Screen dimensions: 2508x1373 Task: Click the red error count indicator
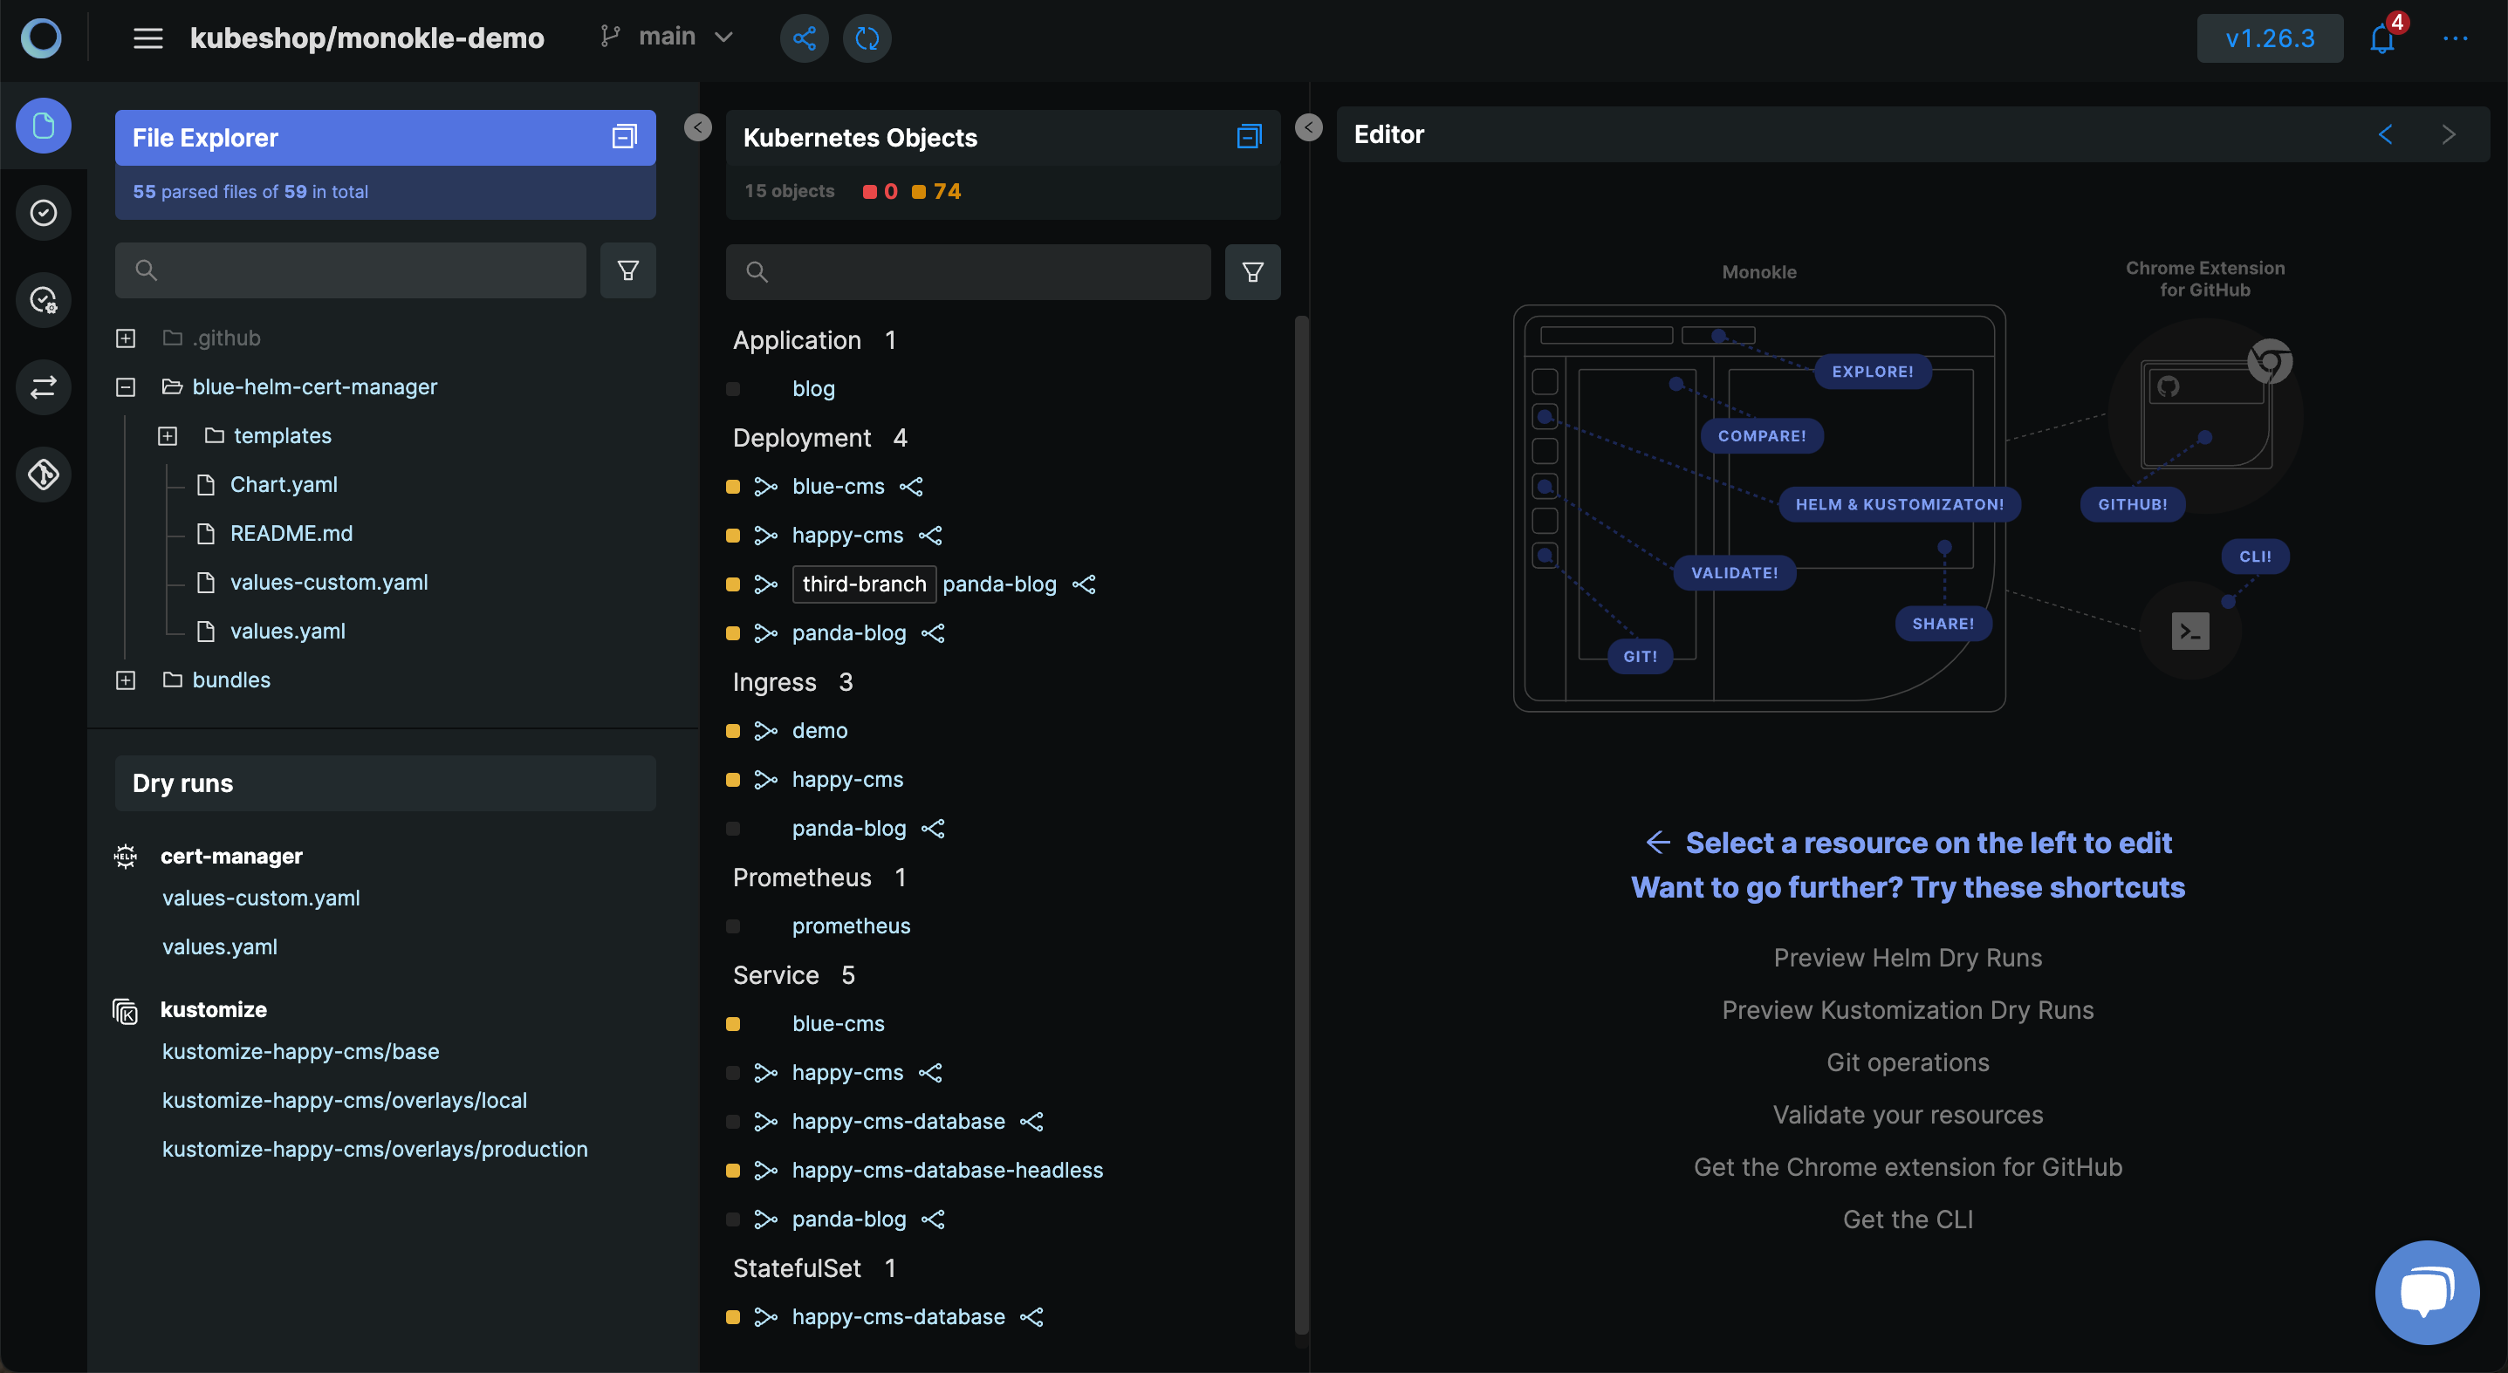pos(881,192)
